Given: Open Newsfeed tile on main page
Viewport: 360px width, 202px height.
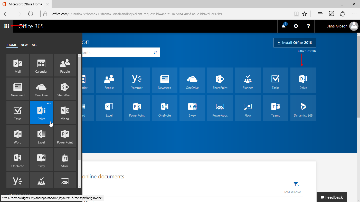Looking at the screenshot, I should 165,80.
